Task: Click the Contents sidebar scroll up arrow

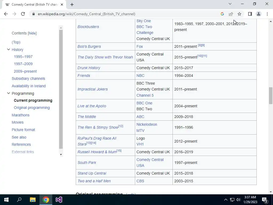Action: [x=61, y=28]
